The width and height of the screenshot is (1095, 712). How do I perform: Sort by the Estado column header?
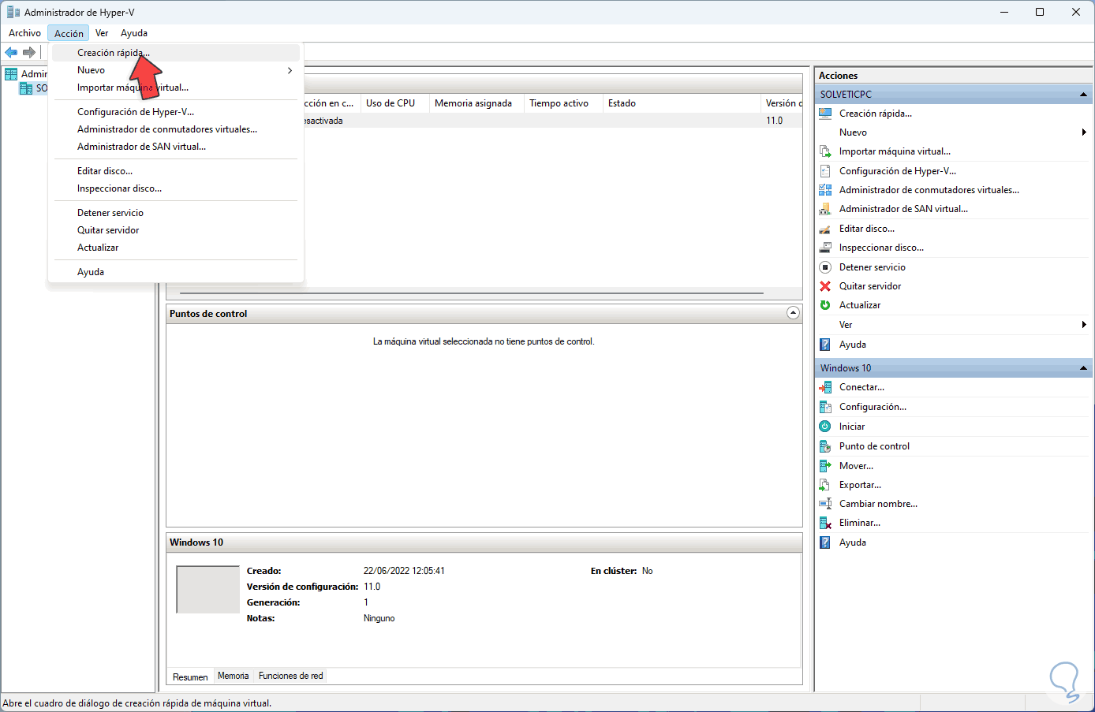point(682,103)
